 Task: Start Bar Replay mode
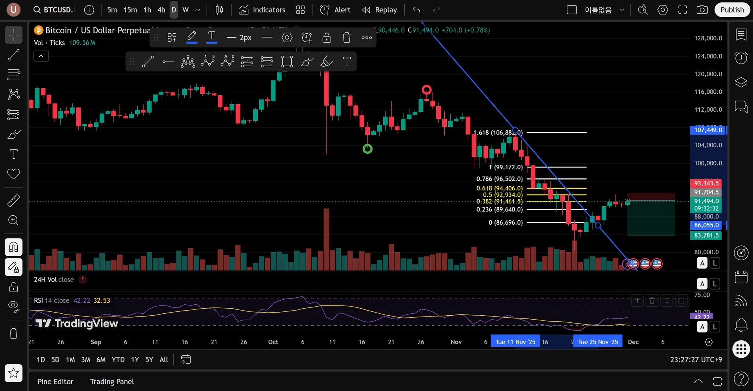[x=379, y=10]
